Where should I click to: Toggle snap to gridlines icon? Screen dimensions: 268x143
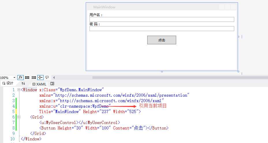tap(34, 77)
